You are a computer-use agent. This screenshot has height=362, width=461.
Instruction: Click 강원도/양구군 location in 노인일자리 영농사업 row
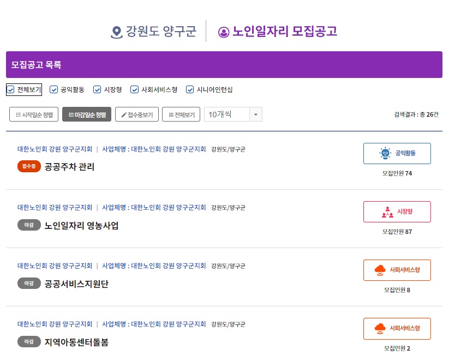(x=228, y=208)
